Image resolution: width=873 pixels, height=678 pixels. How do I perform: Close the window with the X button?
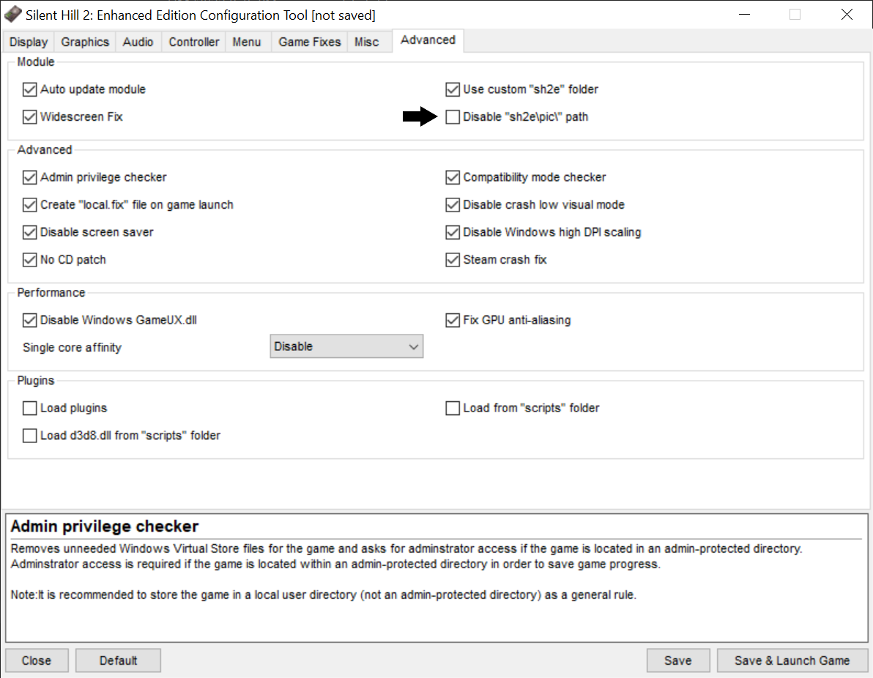click(x=847, y=15)
